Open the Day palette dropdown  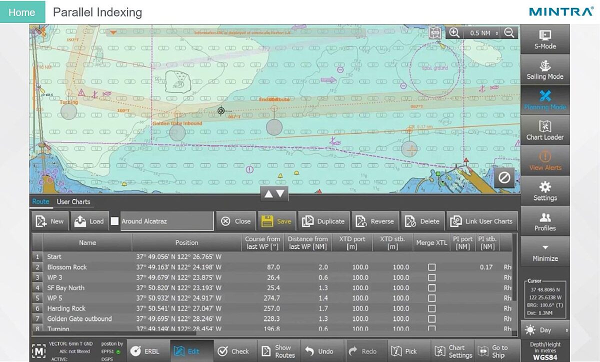point(545,330)
